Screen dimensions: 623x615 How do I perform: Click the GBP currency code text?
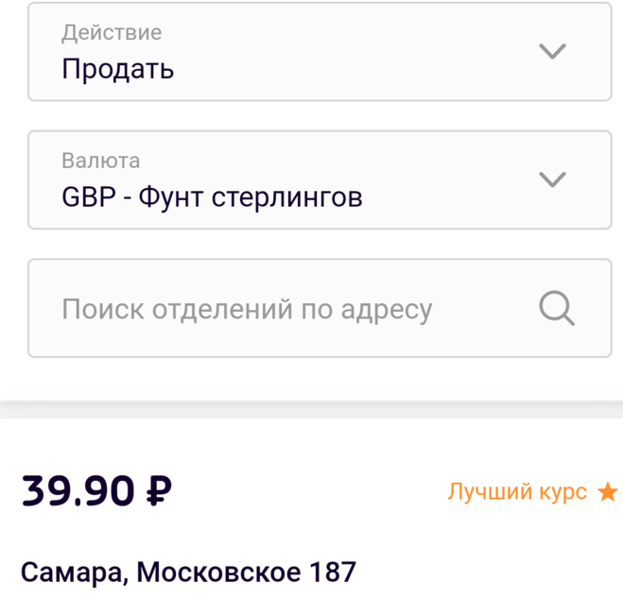click(88, 197)
